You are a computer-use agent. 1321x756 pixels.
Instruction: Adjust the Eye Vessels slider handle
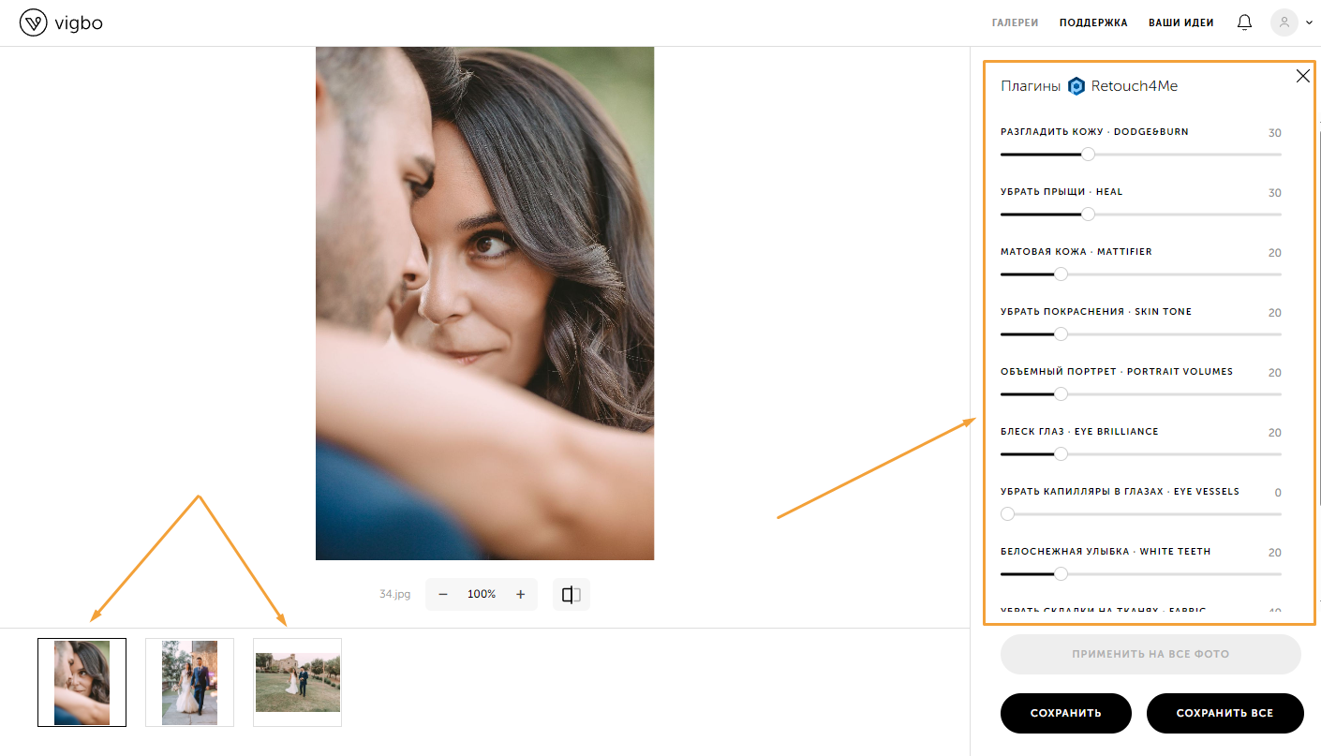(x=1007, y=514)
